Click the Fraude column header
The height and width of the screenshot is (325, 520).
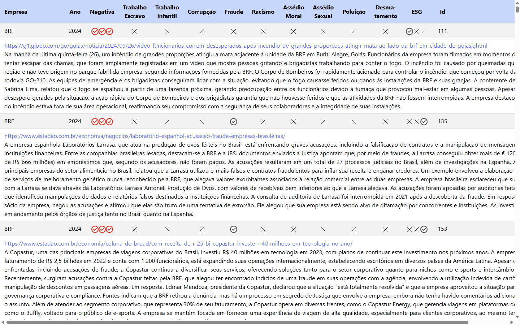click(234, 12)
